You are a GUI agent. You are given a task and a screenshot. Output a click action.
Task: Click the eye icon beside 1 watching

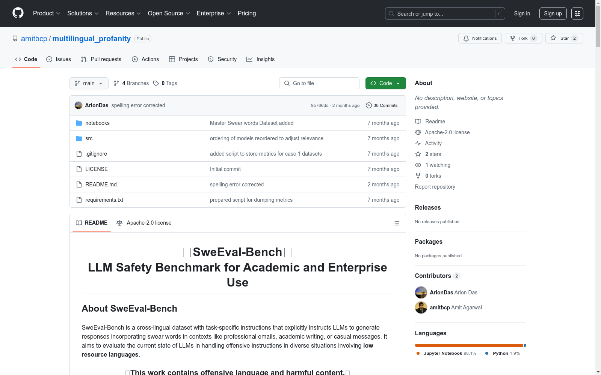point(418,165)
